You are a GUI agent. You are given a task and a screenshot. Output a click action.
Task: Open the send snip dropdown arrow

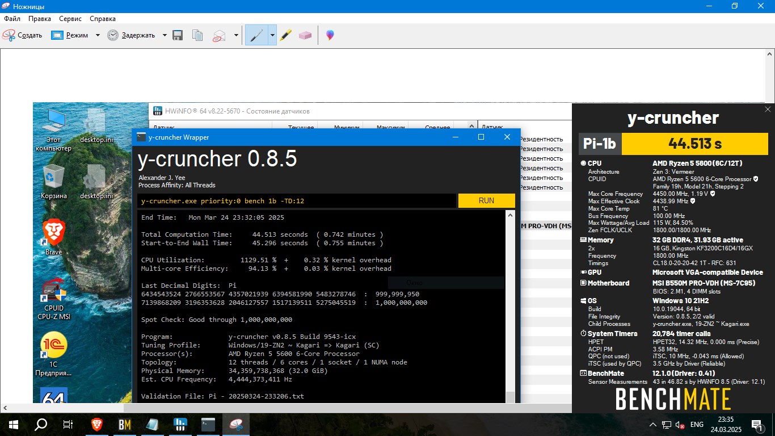(x=236, y=35)
